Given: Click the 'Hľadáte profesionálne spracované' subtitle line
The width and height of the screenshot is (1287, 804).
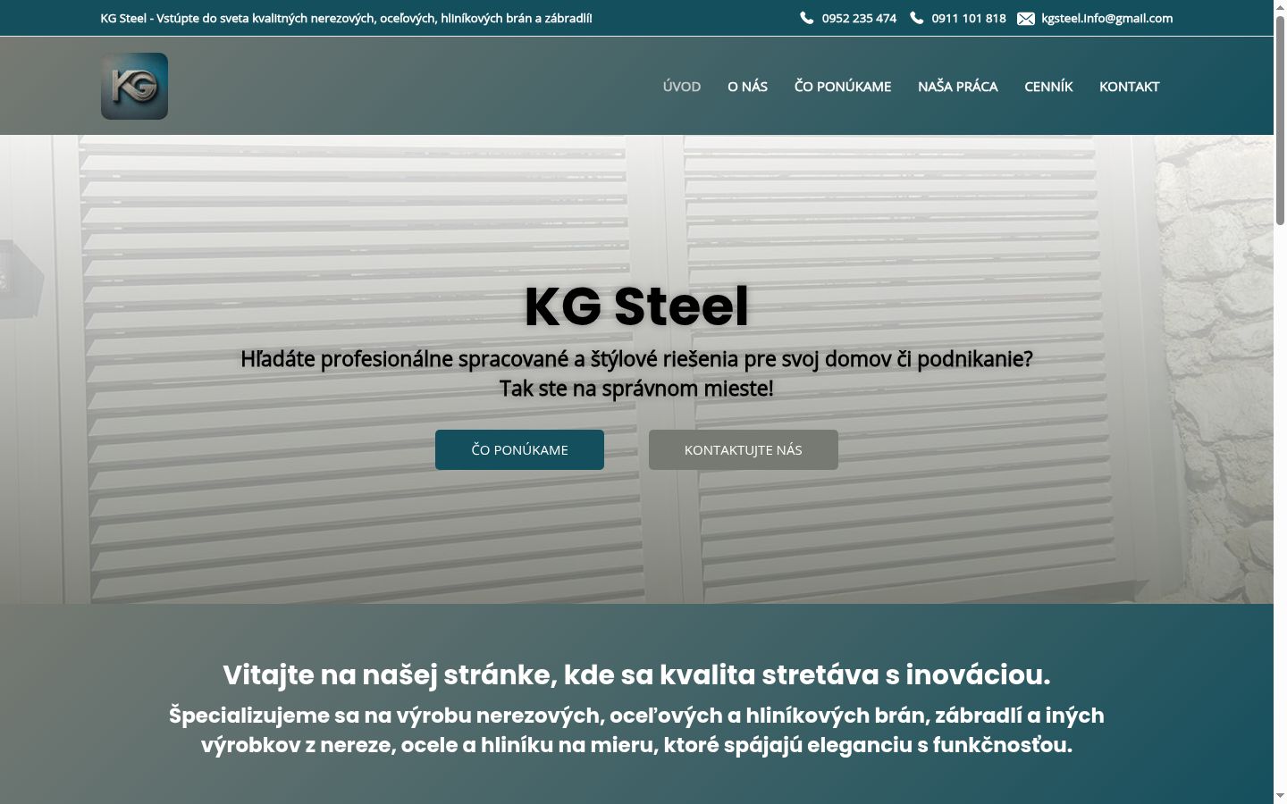Looking at the screenshot, I should tap(636, 358).
